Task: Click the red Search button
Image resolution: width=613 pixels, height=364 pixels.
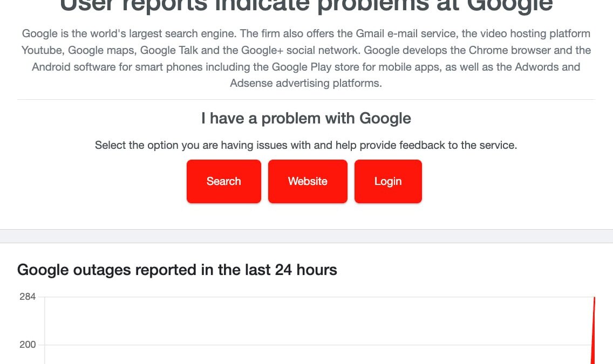Action: coord(223,182)
